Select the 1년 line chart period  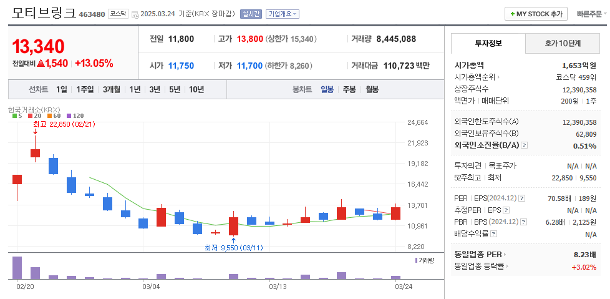point(135,89)
